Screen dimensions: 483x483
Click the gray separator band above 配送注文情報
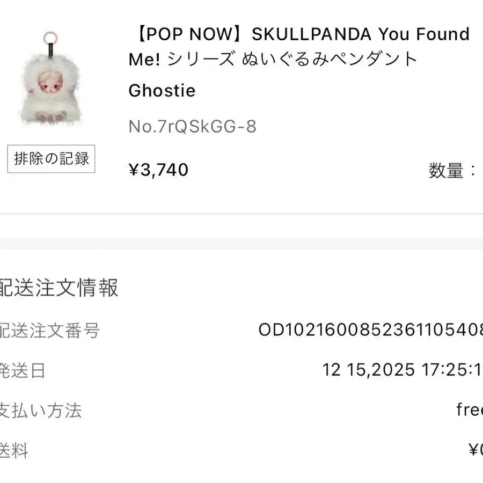click(241, 243)
